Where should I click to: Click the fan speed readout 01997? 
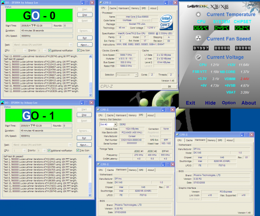201,48
